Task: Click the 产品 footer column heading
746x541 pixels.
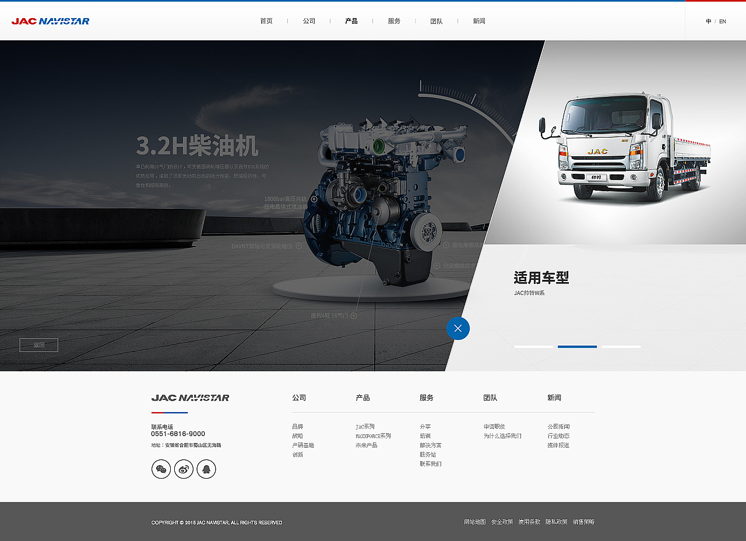Action: pyautogui.click(x=363, y=398)
